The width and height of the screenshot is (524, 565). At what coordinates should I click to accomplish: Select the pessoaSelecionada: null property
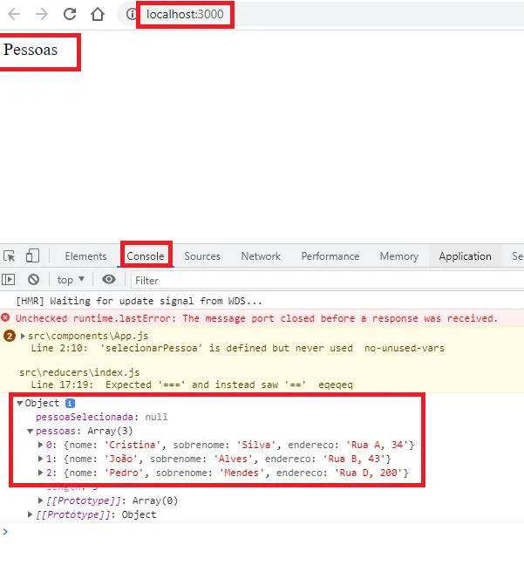[x=102, y=418]
